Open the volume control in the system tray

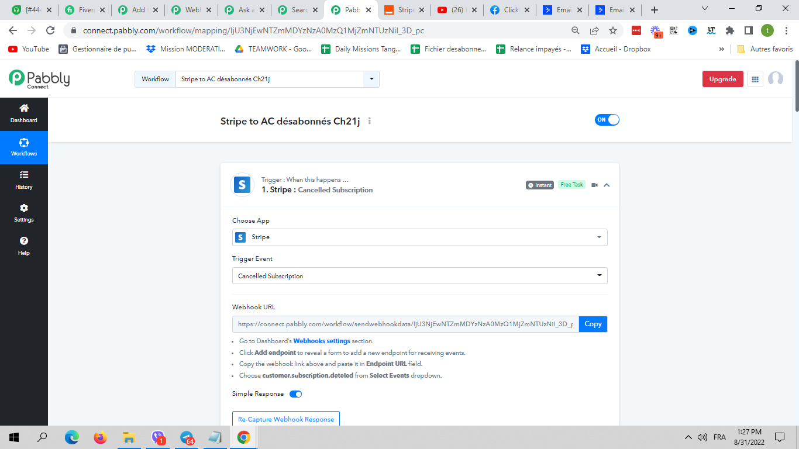pos(702,437)
